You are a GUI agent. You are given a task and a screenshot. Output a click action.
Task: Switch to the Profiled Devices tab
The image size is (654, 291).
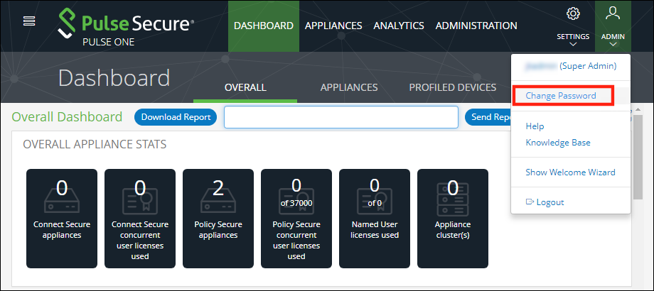click(452, 87)
